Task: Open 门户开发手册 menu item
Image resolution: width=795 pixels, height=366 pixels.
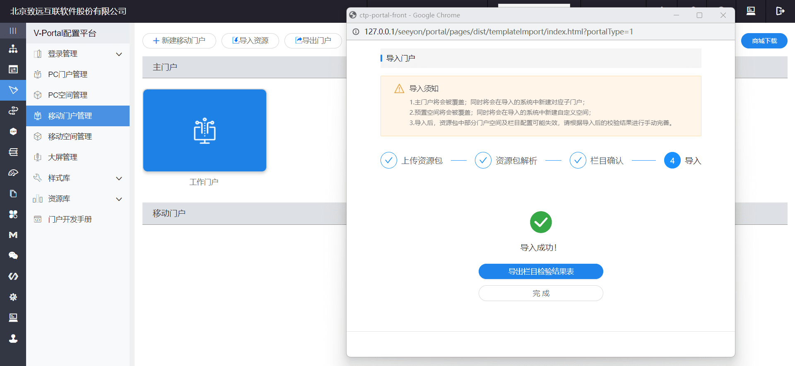Action: [78, 219]
